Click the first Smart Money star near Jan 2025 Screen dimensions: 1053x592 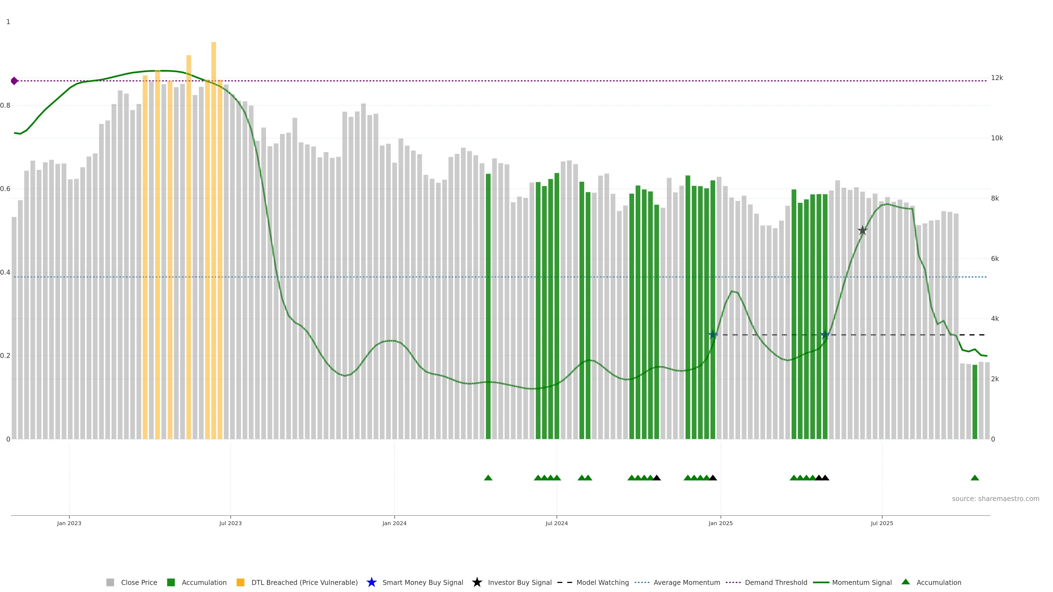coord(713,335)
